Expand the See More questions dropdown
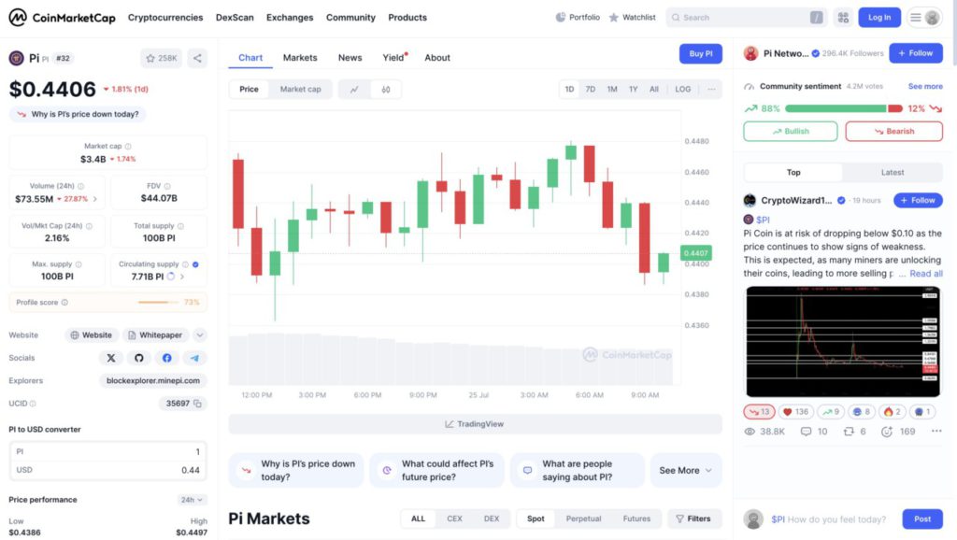The image size is (957, 540). coord(686,470)
